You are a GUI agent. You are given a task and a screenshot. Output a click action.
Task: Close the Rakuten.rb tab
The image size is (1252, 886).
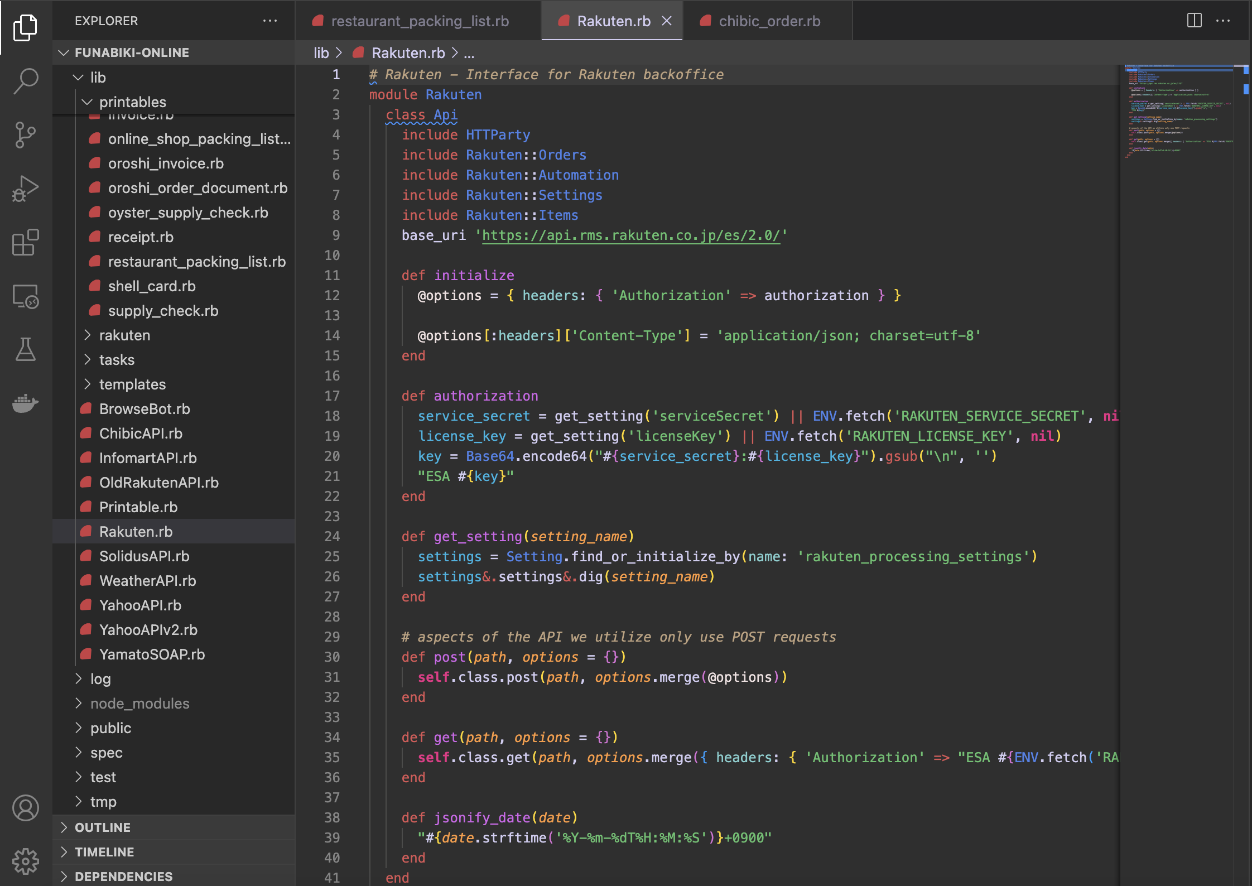coord(667,21)
